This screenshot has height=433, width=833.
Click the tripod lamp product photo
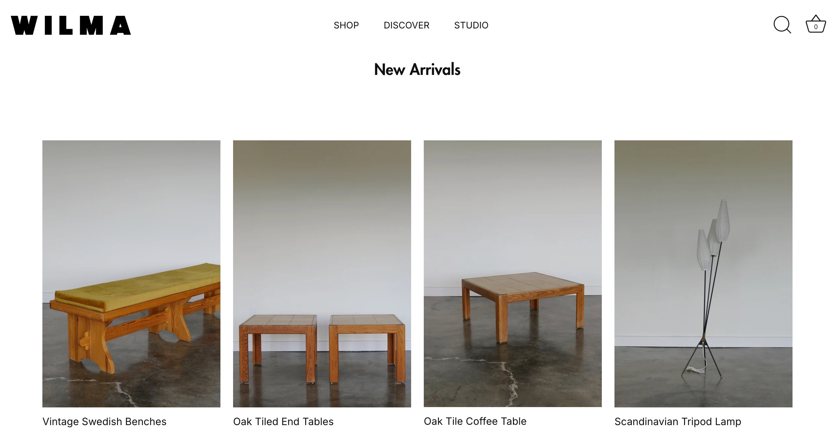[703, 274]
